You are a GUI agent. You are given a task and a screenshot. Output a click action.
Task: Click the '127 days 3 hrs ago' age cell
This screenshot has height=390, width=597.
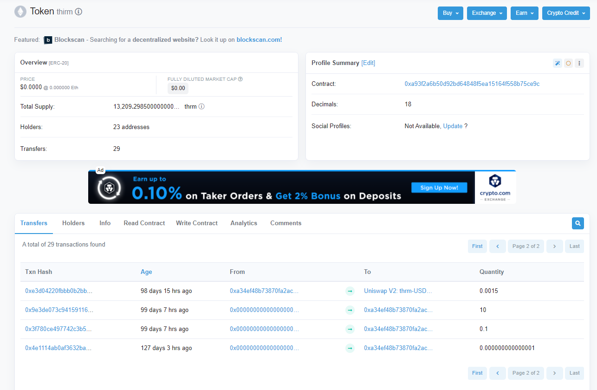(166, 348)
